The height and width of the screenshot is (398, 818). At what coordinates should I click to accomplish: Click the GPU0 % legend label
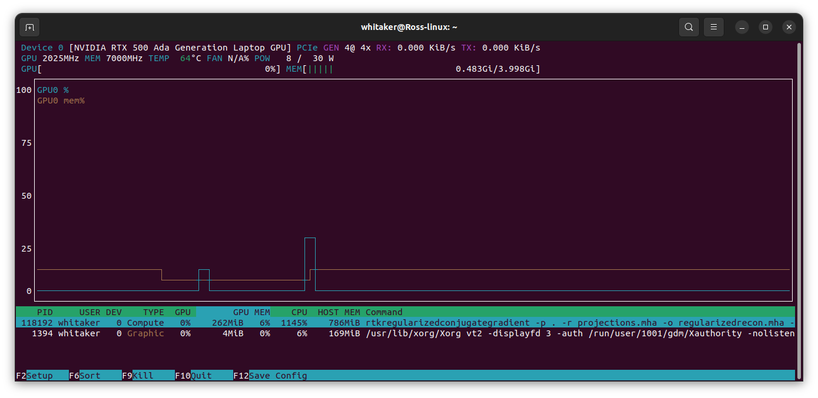coord(53,90)
